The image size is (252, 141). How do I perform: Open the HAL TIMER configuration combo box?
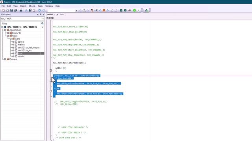click(22, 19)
